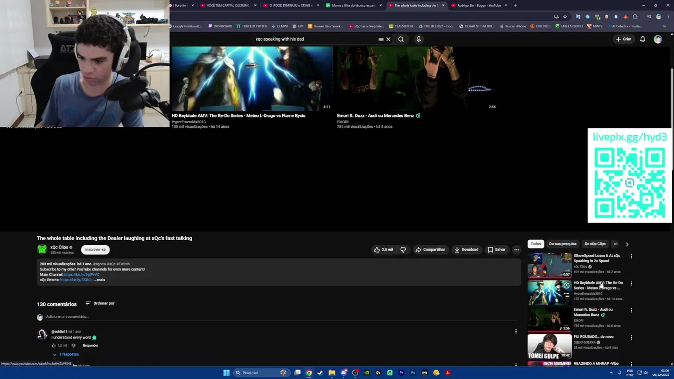Open Adobe Premiere Pro from taskbar
The image size is (674, 379).
(401, 373)
